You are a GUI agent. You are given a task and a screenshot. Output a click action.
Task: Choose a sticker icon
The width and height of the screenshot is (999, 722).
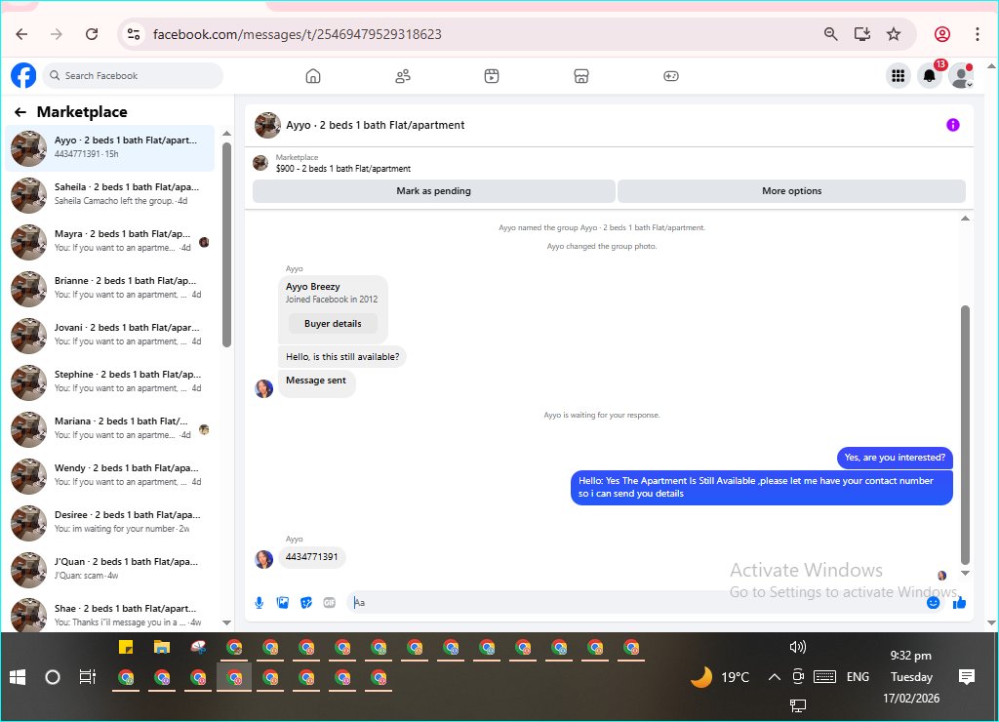(306, 602)
